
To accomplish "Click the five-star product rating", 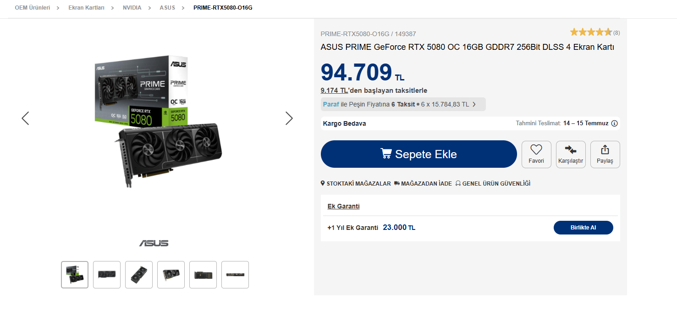I will click(591, 32).
